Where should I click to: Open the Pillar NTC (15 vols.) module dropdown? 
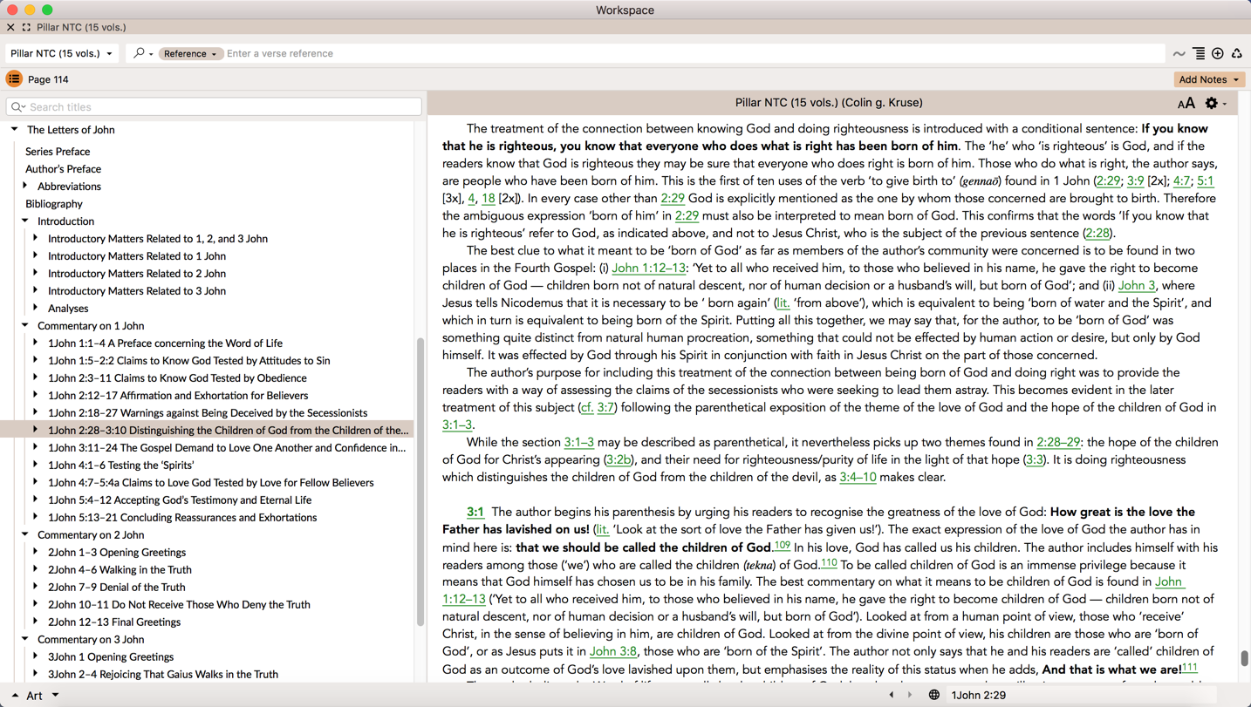[x=61, y=53]
